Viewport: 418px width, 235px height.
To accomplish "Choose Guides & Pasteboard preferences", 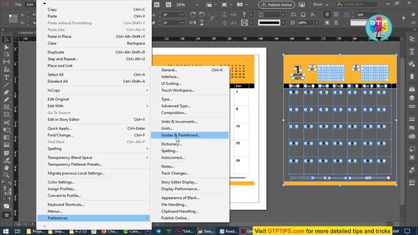I will 190,135.
